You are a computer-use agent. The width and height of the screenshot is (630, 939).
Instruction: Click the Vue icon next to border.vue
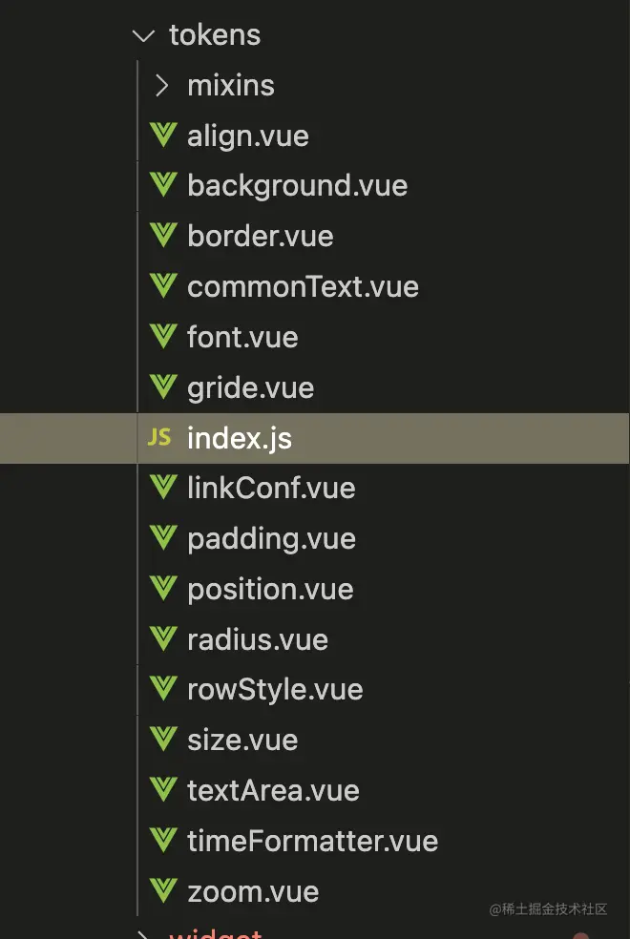tap(163, 236)
